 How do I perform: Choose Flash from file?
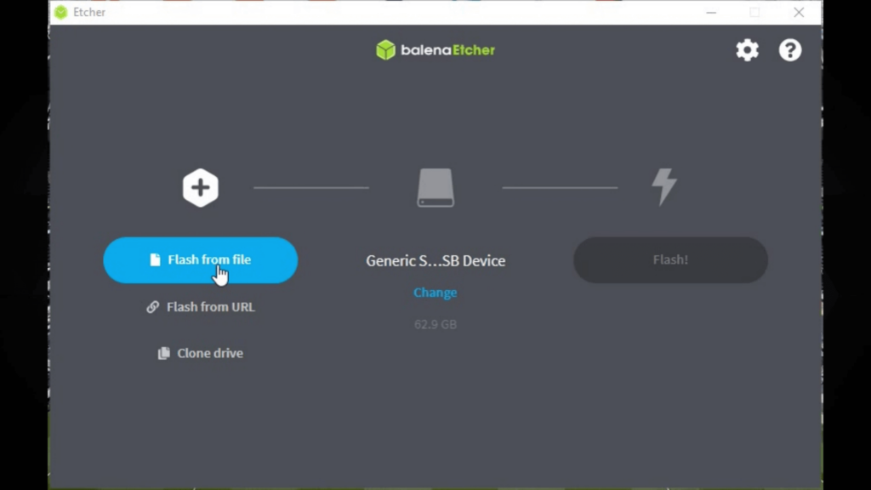click(201, 260)
